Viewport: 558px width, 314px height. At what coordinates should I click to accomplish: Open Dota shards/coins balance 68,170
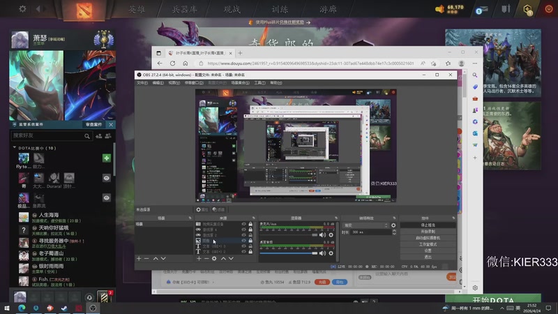coord(449,8)
